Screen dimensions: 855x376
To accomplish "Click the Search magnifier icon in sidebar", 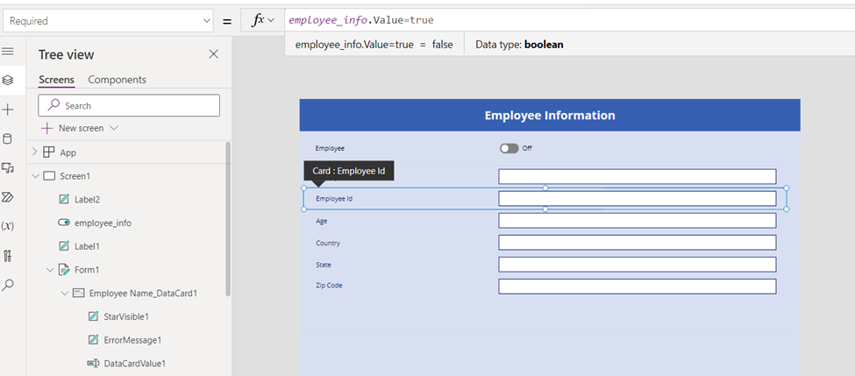I will tap(8, 285).
